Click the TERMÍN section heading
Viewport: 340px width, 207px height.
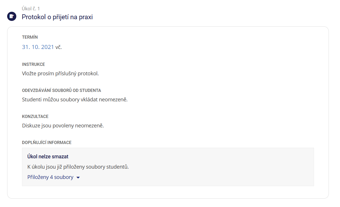point(30,37)
